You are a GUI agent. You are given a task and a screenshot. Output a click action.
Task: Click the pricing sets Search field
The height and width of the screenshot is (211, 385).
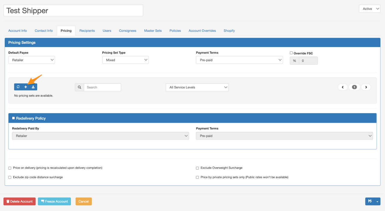(102, 87)
